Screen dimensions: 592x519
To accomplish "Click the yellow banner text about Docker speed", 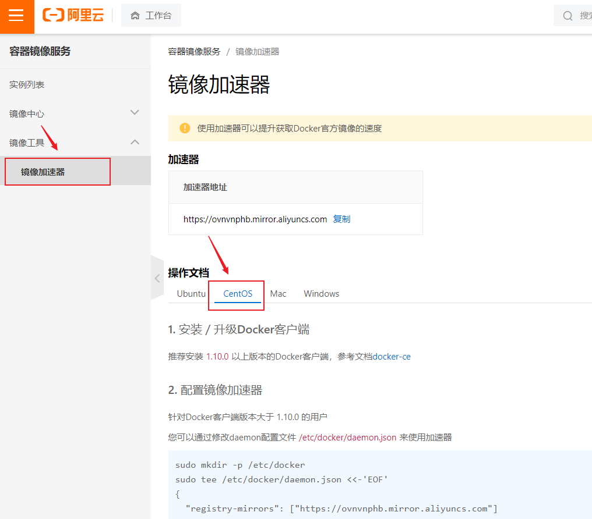I will [x=289, y=129].
